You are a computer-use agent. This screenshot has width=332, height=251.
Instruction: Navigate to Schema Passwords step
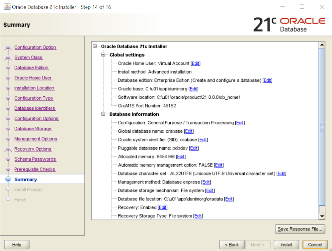coord(35,159)
